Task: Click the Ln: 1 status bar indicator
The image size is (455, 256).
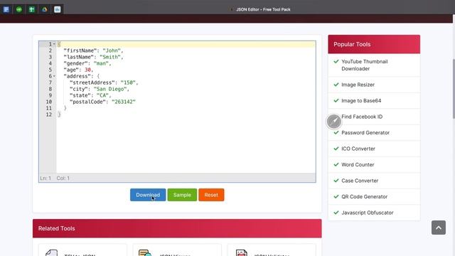Action: [45, 178]
